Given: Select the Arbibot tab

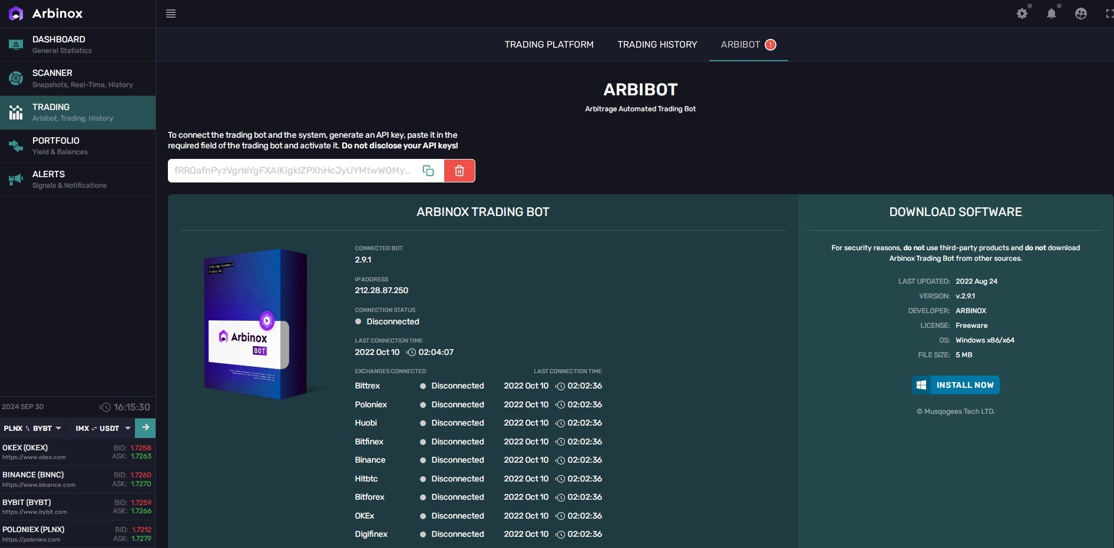Looking at the screenshot, I should click(748, 45).
